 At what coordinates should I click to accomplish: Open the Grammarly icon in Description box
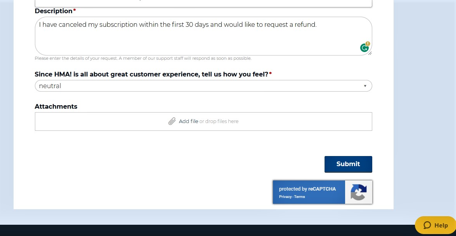pos(364,48)
